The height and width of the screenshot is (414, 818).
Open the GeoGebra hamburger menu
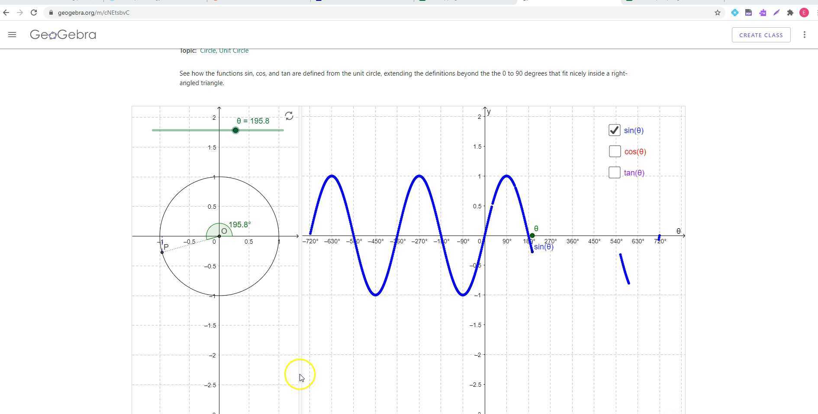point(12,35)
